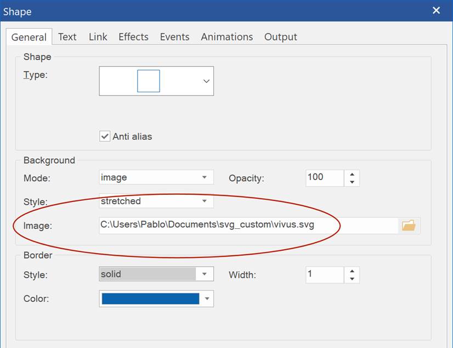Image resolution: width=453 pixels, height=348 pixels.
Task: Expand the Background Mode dropdown
Action: pyautogui.click(x=204, y=177)
